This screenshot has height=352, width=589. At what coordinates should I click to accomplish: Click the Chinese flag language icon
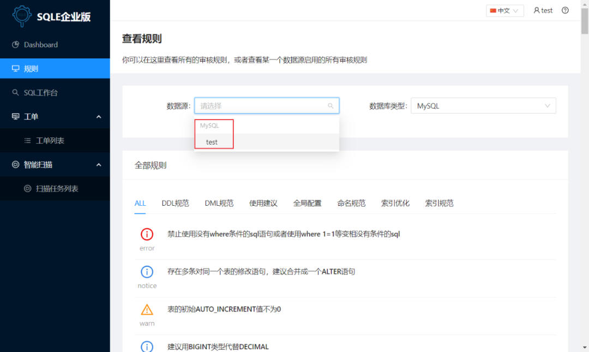pyautogui.click(x=493, y=10)
